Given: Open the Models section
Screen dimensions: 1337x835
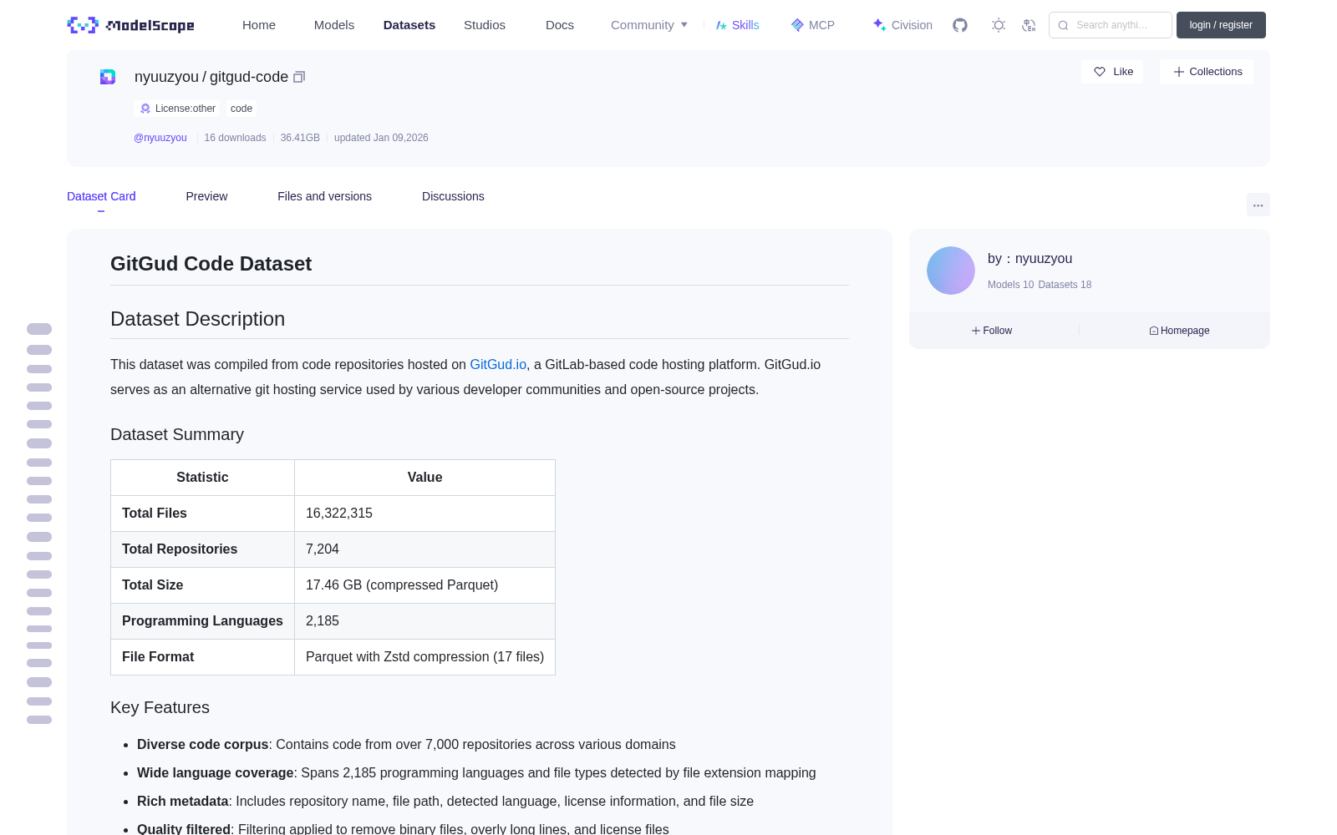Looking at the screenshot, I should coord(334,25).
